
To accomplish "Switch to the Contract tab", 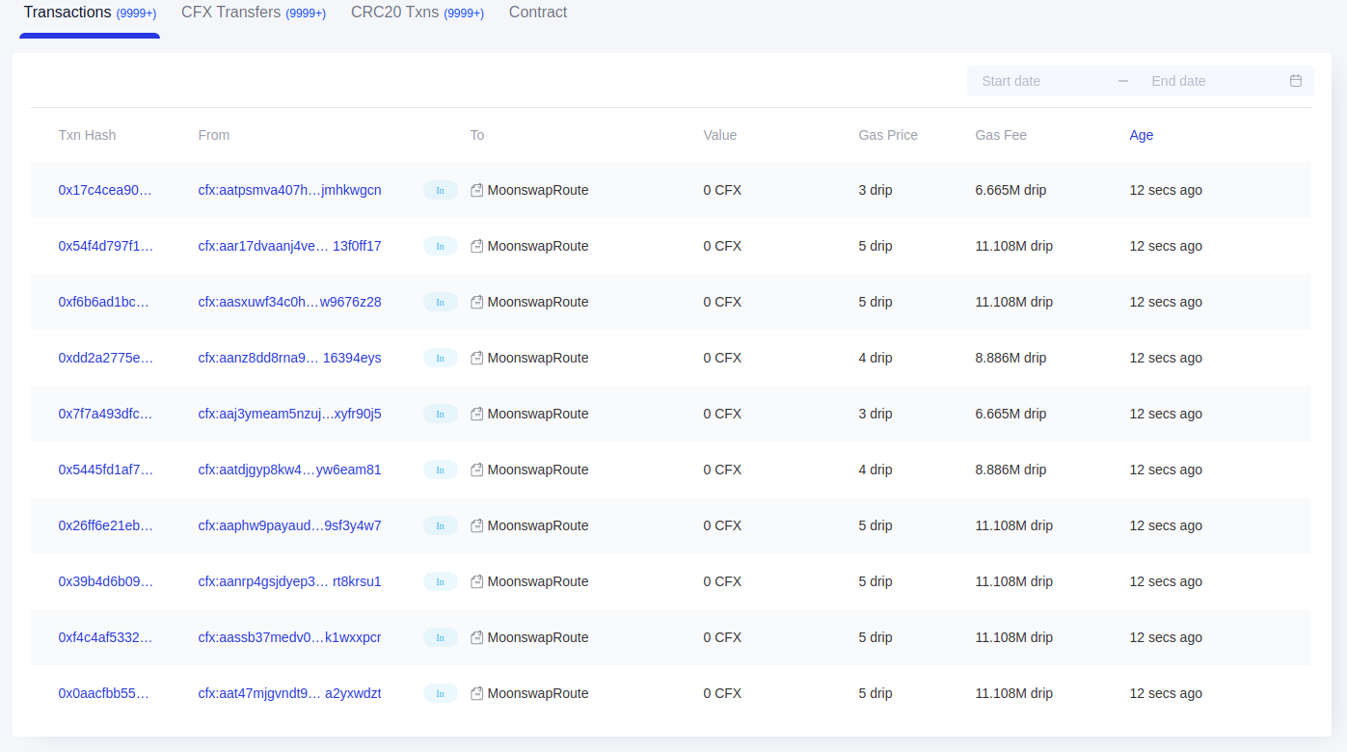I will point(538,13).
